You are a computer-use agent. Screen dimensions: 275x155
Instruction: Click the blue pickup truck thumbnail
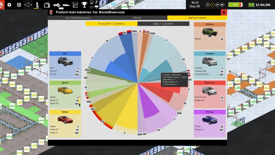(210, 120)
